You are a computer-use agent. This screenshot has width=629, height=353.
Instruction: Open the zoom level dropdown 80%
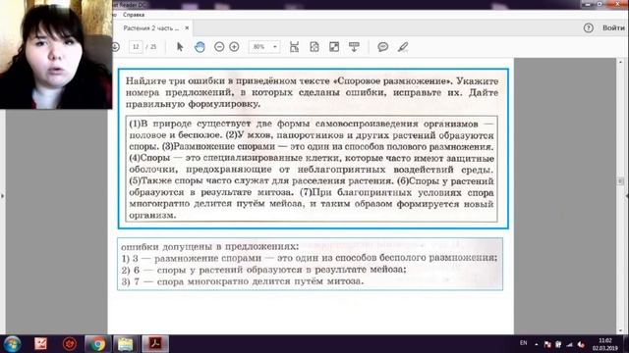[x=264, y=47]
